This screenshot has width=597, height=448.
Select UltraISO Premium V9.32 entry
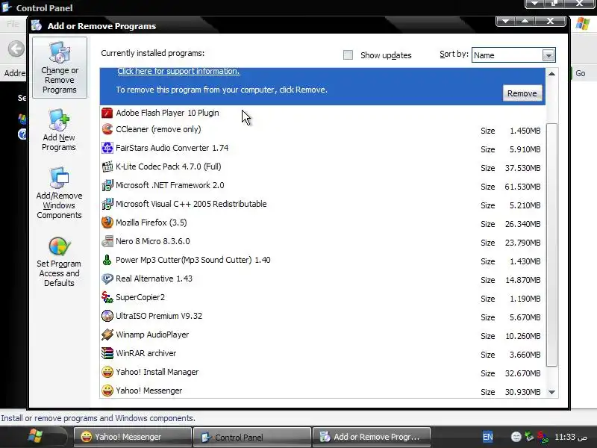[323, 316]
